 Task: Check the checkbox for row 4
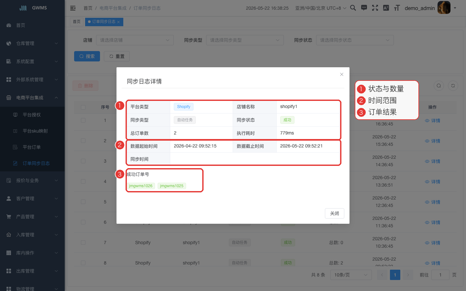(83, 181)
